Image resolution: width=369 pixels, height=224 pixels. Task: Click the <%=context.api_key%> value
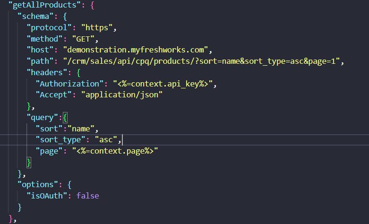pyautogui.click(x=163, y=84)
